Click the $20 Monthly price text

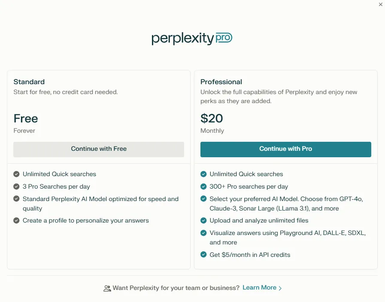[x=212, y=123]
